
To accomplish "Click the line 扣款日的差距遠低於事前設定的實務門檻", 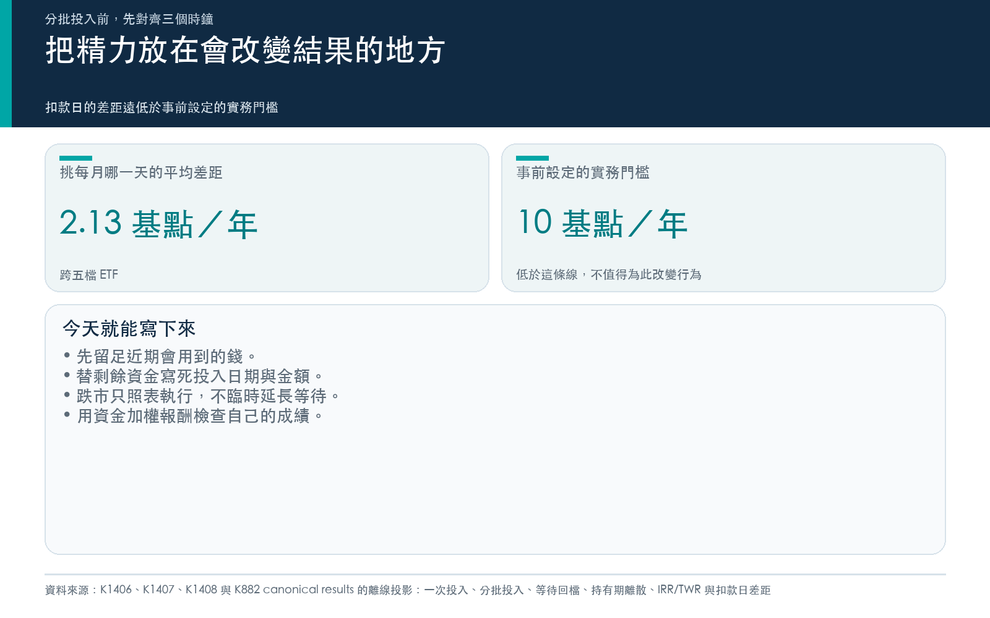I will tap(162, 108).
